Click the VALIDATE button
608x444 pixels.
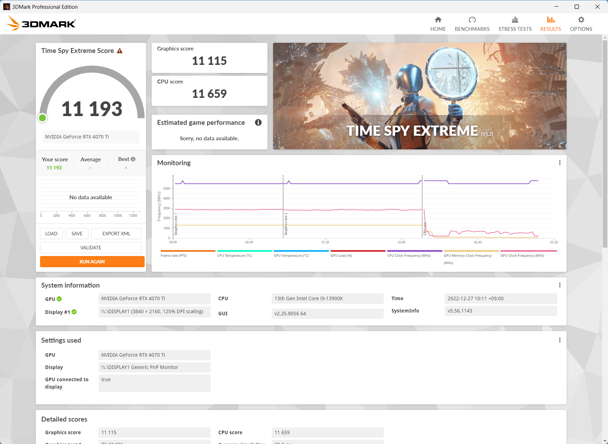(91, 248)
